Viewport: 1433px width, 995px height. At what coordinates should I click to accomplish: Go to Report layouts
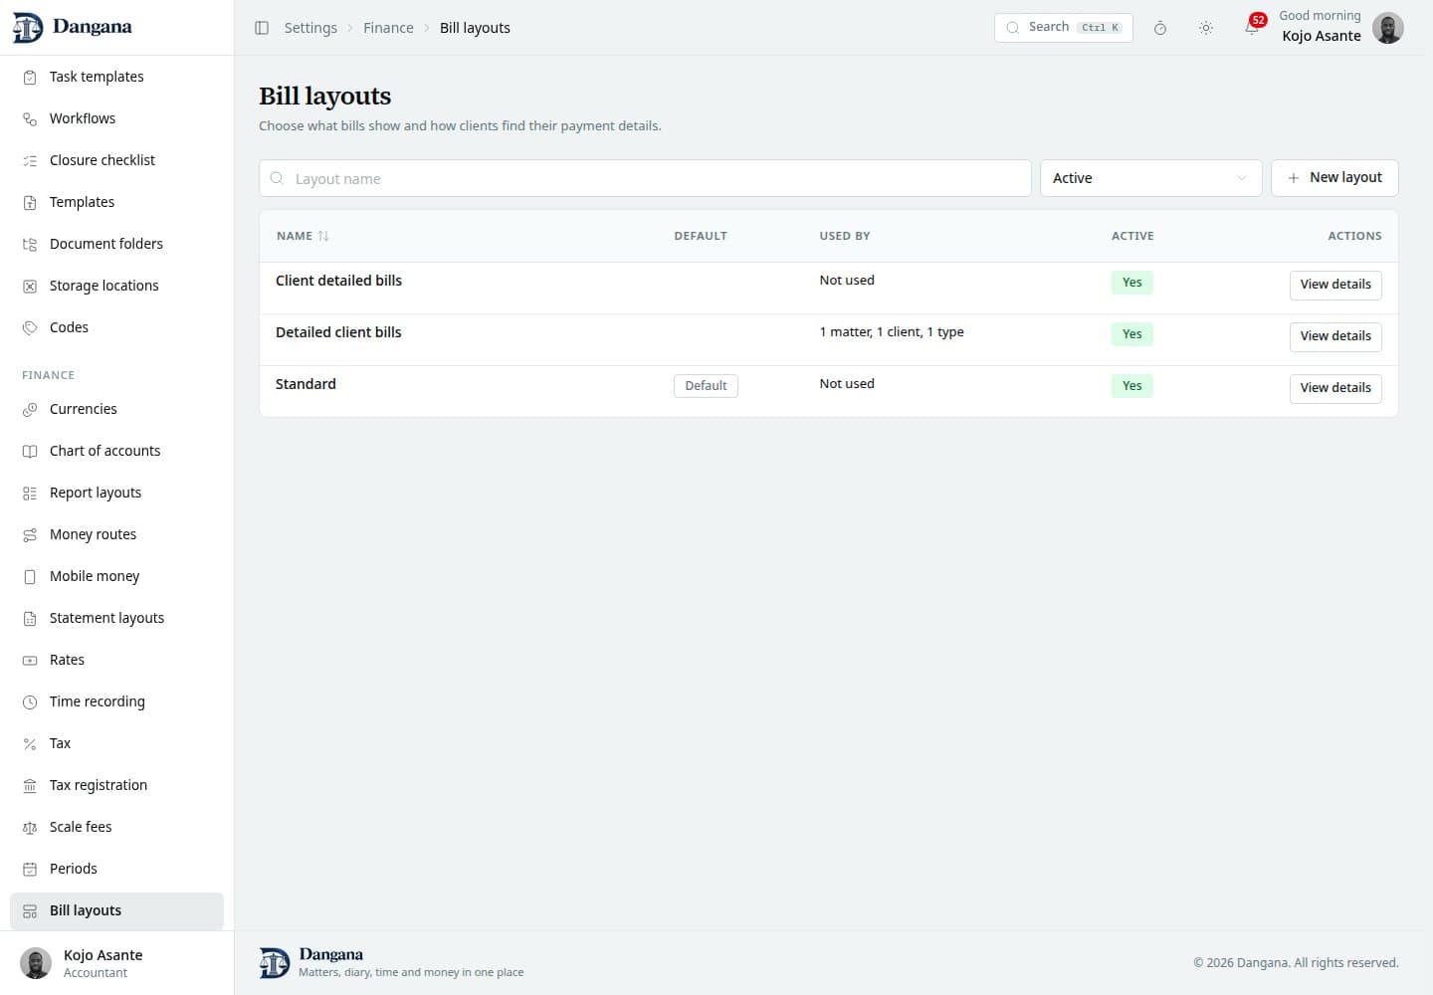coord(116,493)
